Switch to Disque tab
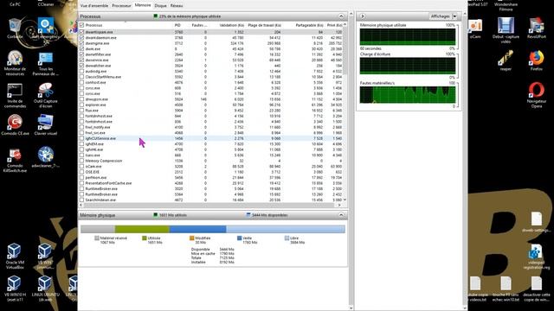 pos(160,6)
